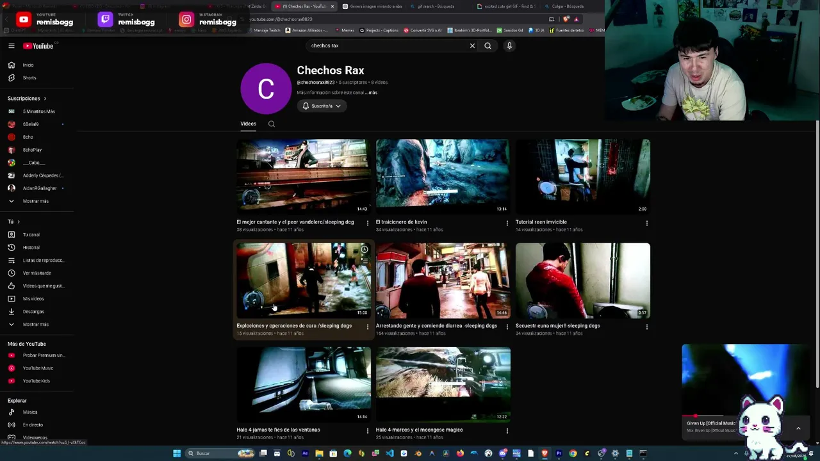Open the AidanRGallagher subscription
820x461 pixels.
click(x=38, y=188)
